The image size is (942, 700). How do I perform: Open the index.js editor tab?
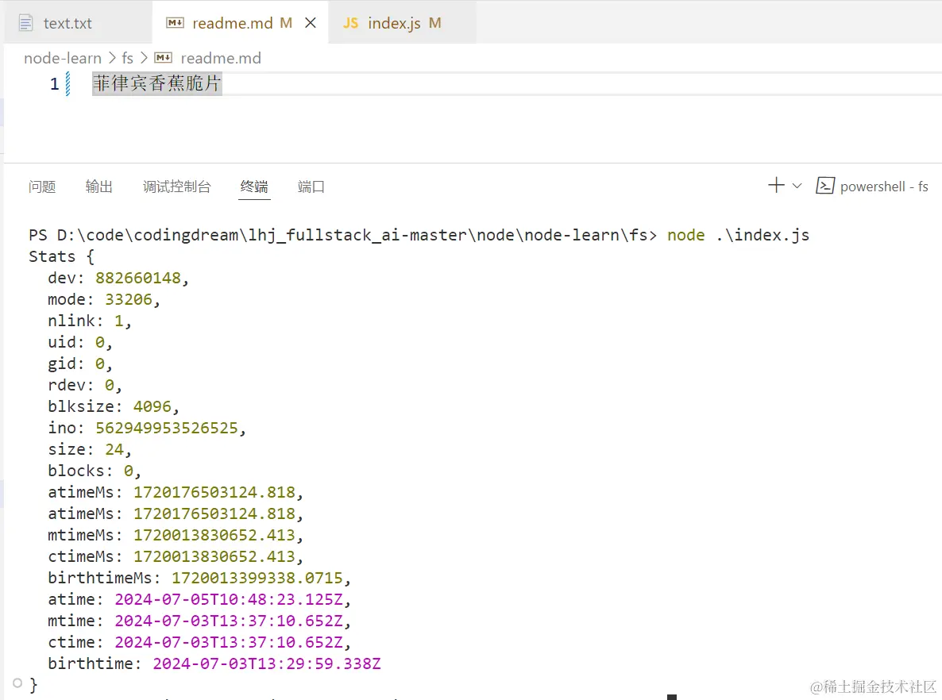click(403, 23)
